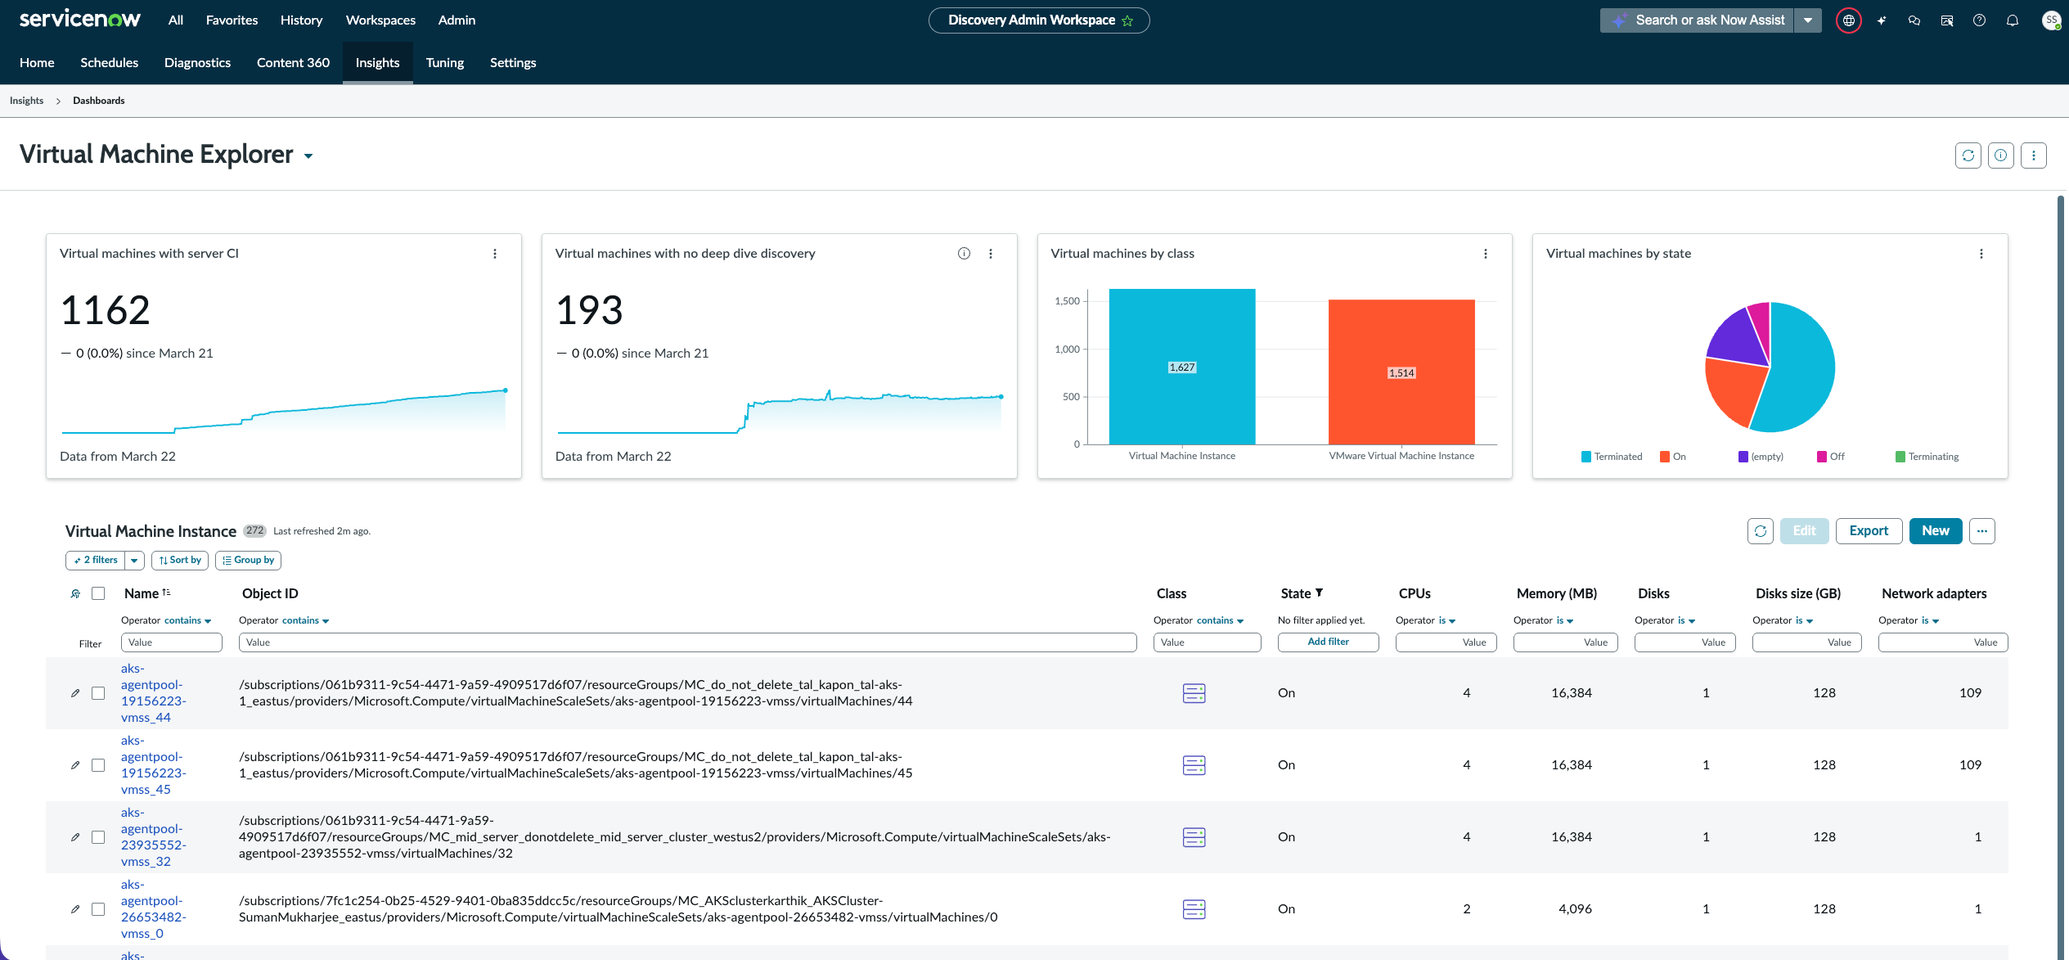Edit row vmss_45 with pencil icon
The width and height of the screenshot is (2069, 960).
pos(75,765)
